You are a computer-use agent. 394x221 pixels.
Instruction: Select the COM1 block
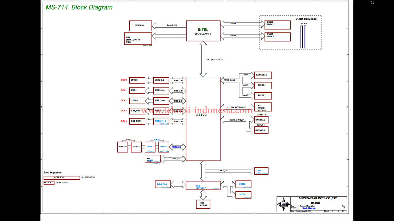243,184
